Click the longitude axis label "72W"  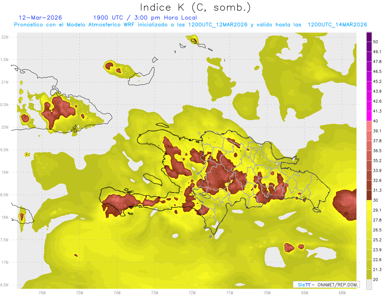(x=192, y=293)
